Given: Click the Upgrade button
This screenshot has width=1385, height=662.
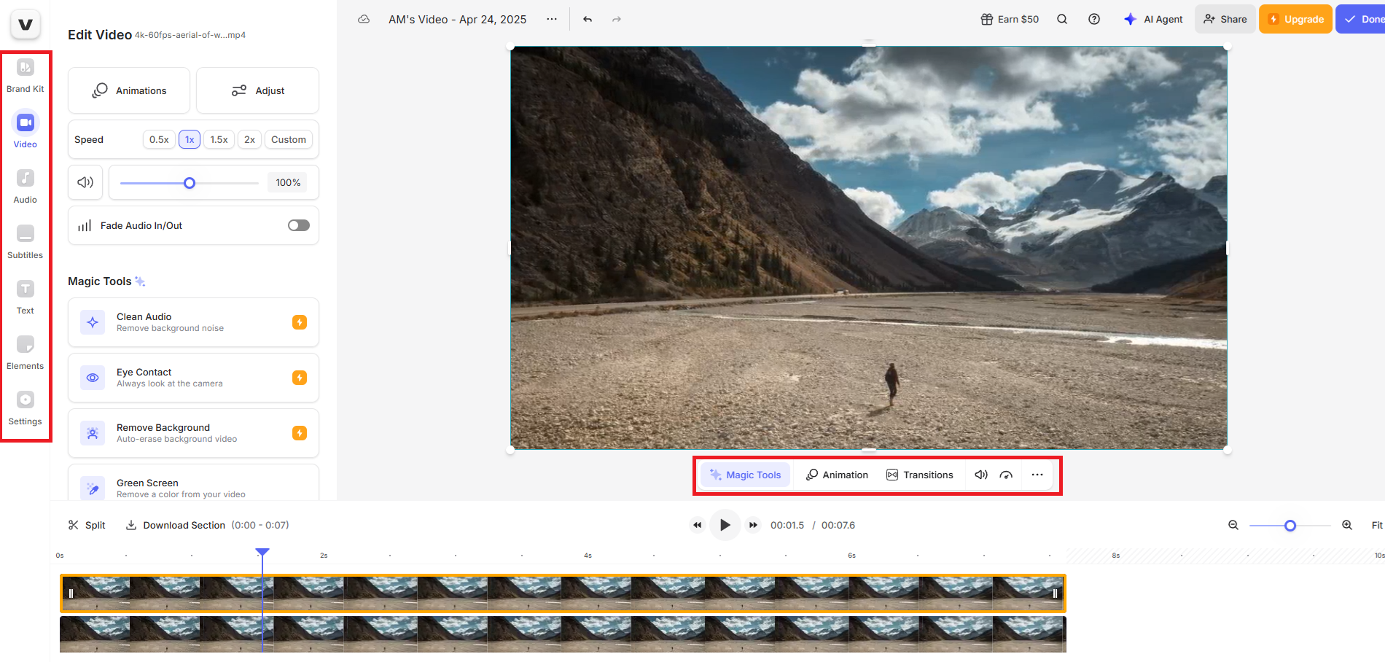Looking at the screenshot, I should point(1295,19).
